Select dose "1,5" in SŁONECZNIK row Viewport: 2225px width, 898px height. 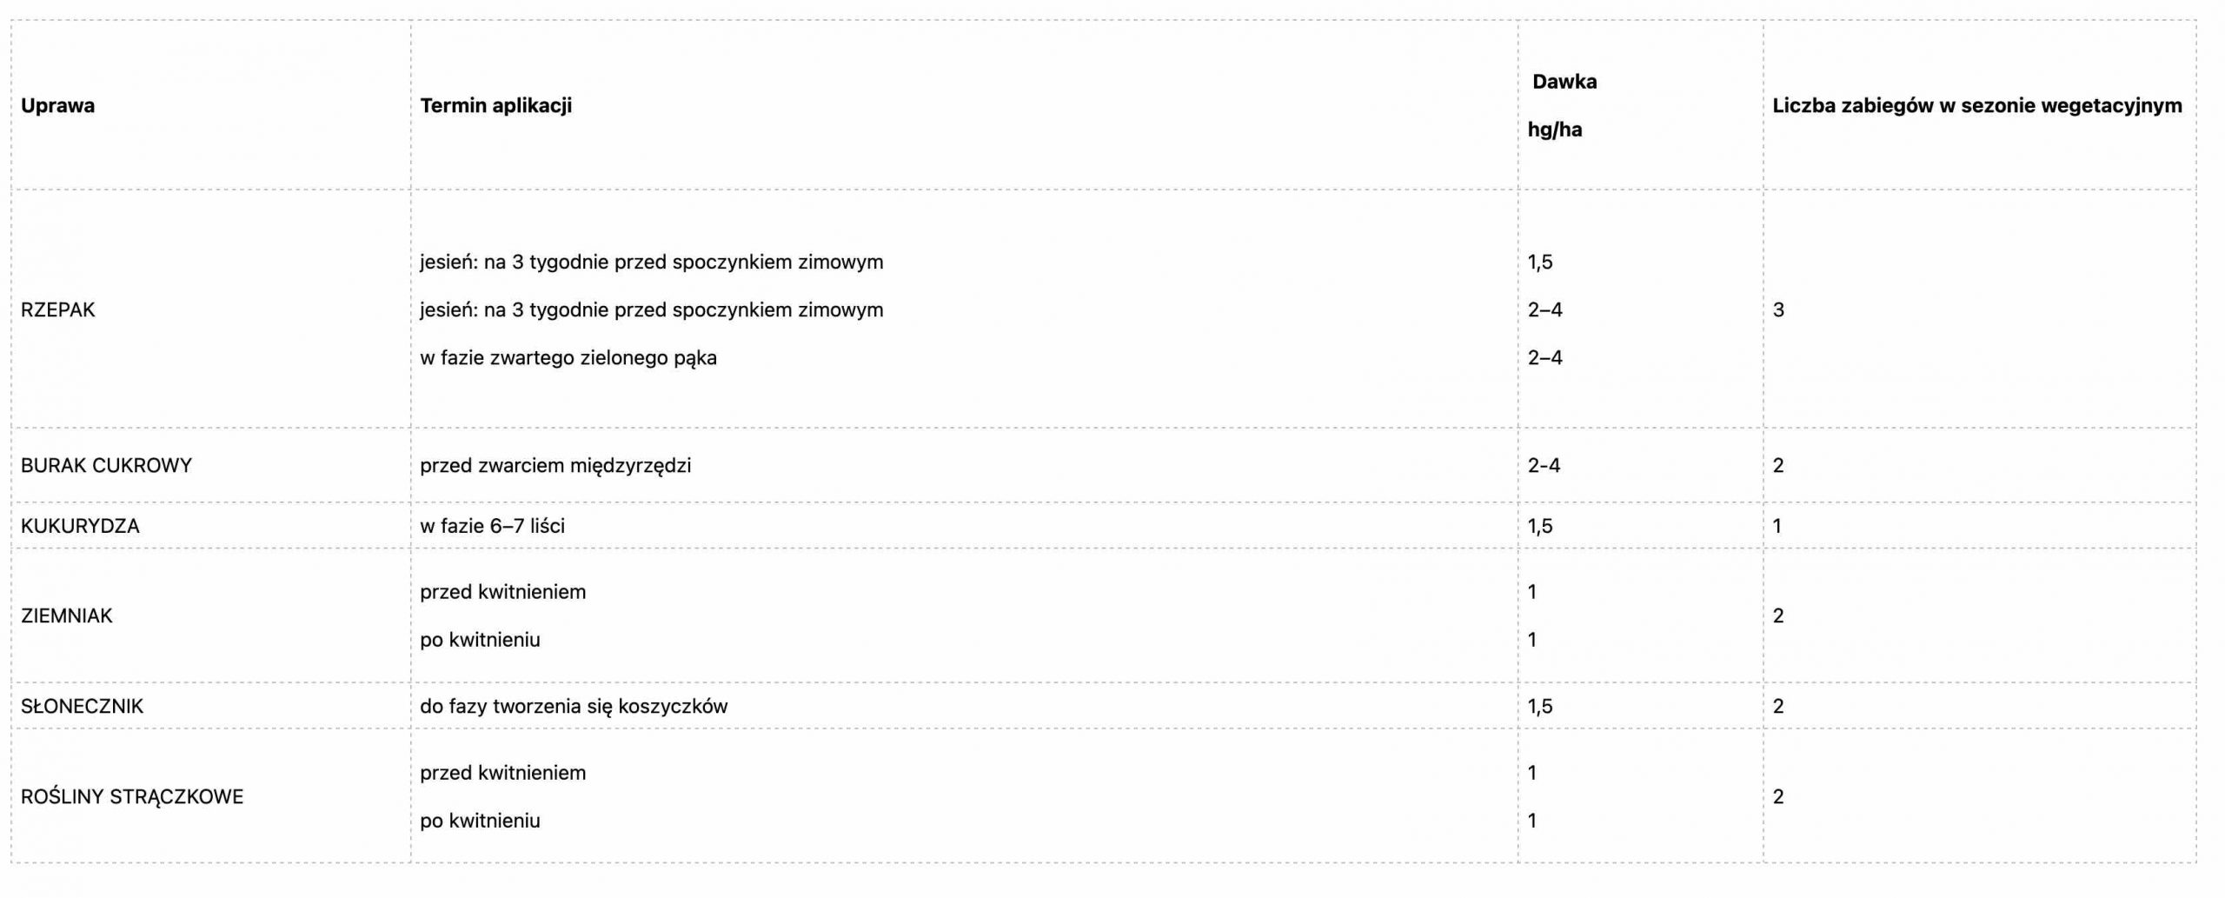tap(1539, 706)
